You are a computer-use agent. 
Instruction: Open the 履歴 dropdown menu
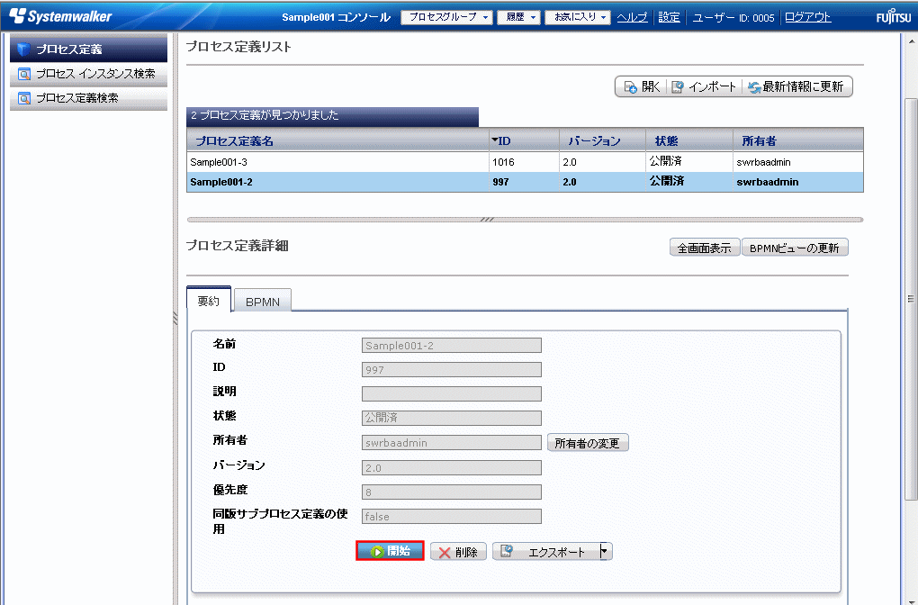coord(518,18)
